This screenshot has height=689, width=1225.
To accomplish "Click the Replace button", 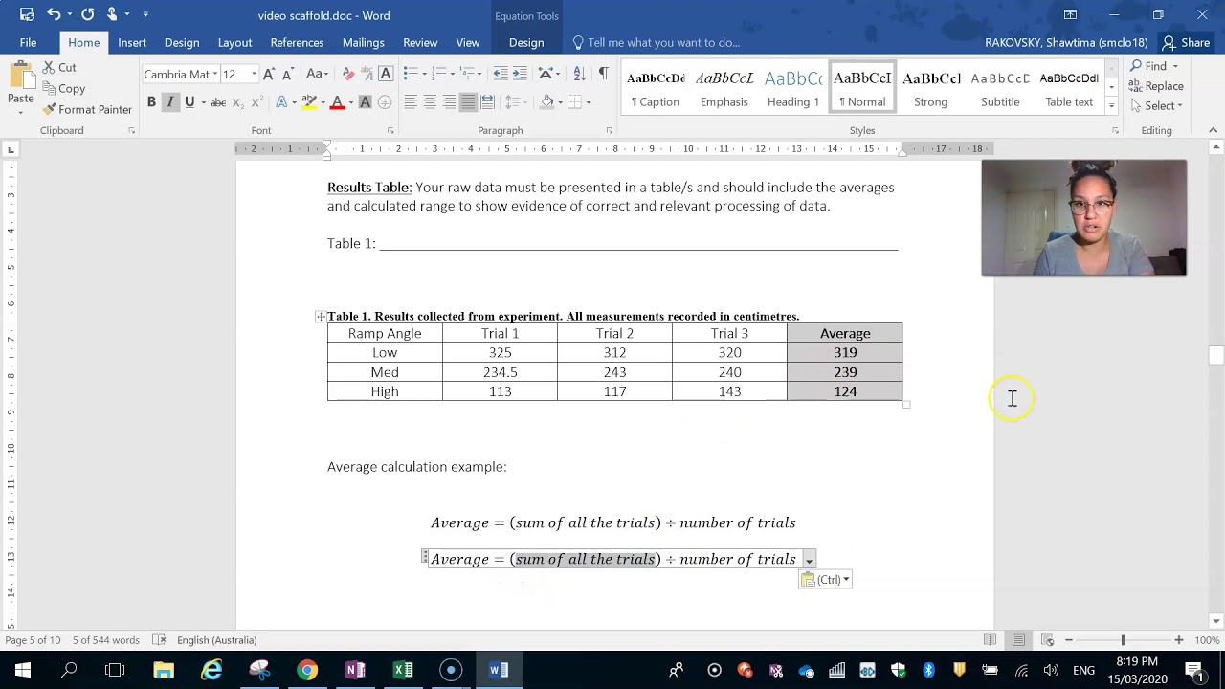I will tap(1156, 86).
